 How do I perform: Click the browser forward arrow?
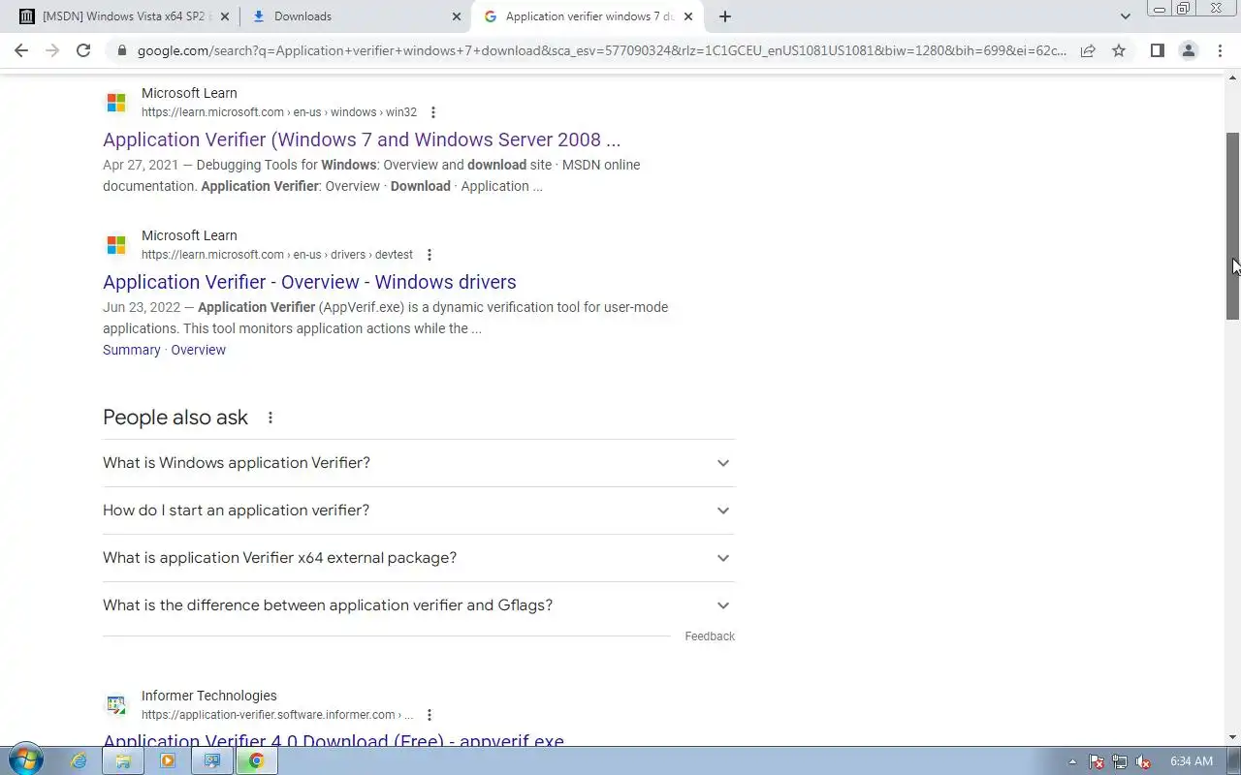(52, 50)
